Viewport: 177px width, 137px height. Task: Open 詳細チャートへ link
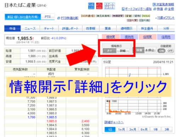point(114,122)
